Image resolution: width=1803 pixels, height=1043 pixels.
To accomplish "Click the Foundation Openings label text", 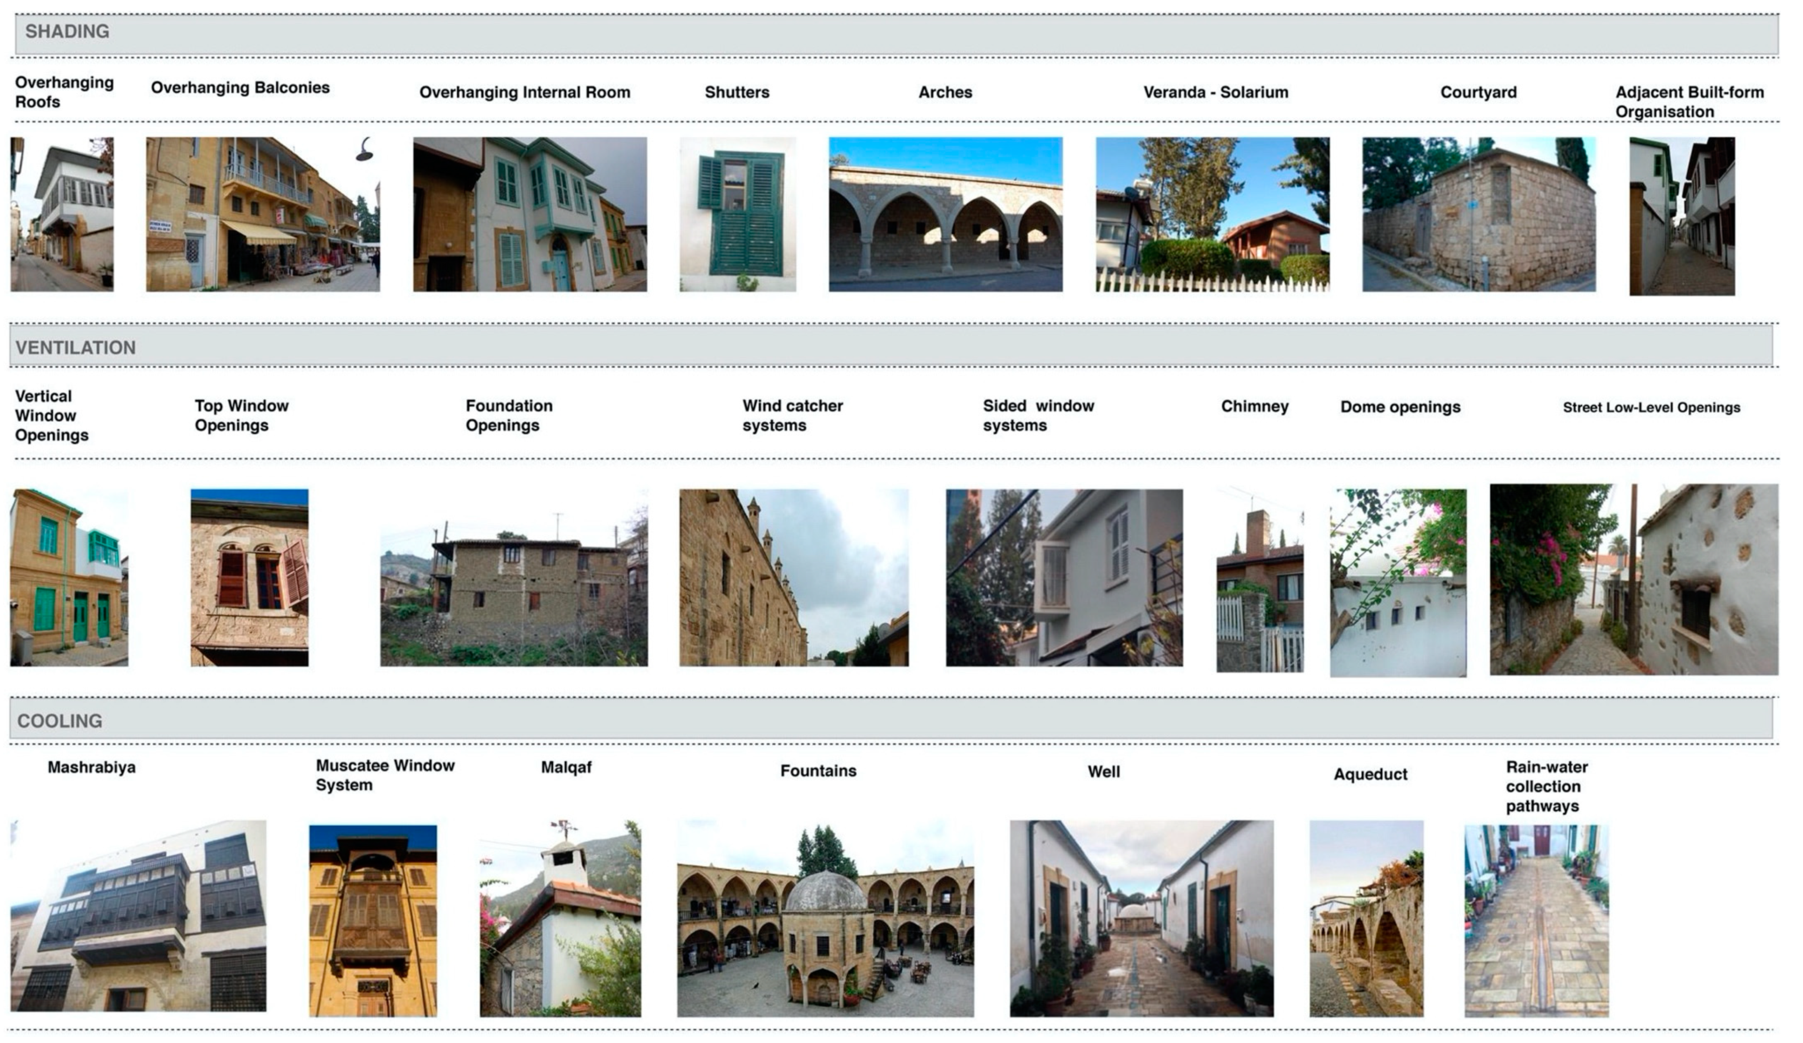I will [x=509, y=415].
